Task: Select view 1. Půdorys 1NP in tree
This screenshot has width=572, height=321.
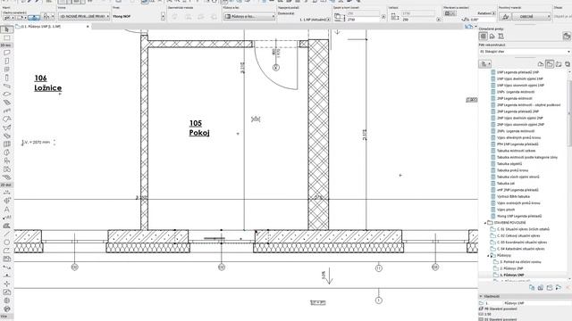Action: [x=511, y=276]
